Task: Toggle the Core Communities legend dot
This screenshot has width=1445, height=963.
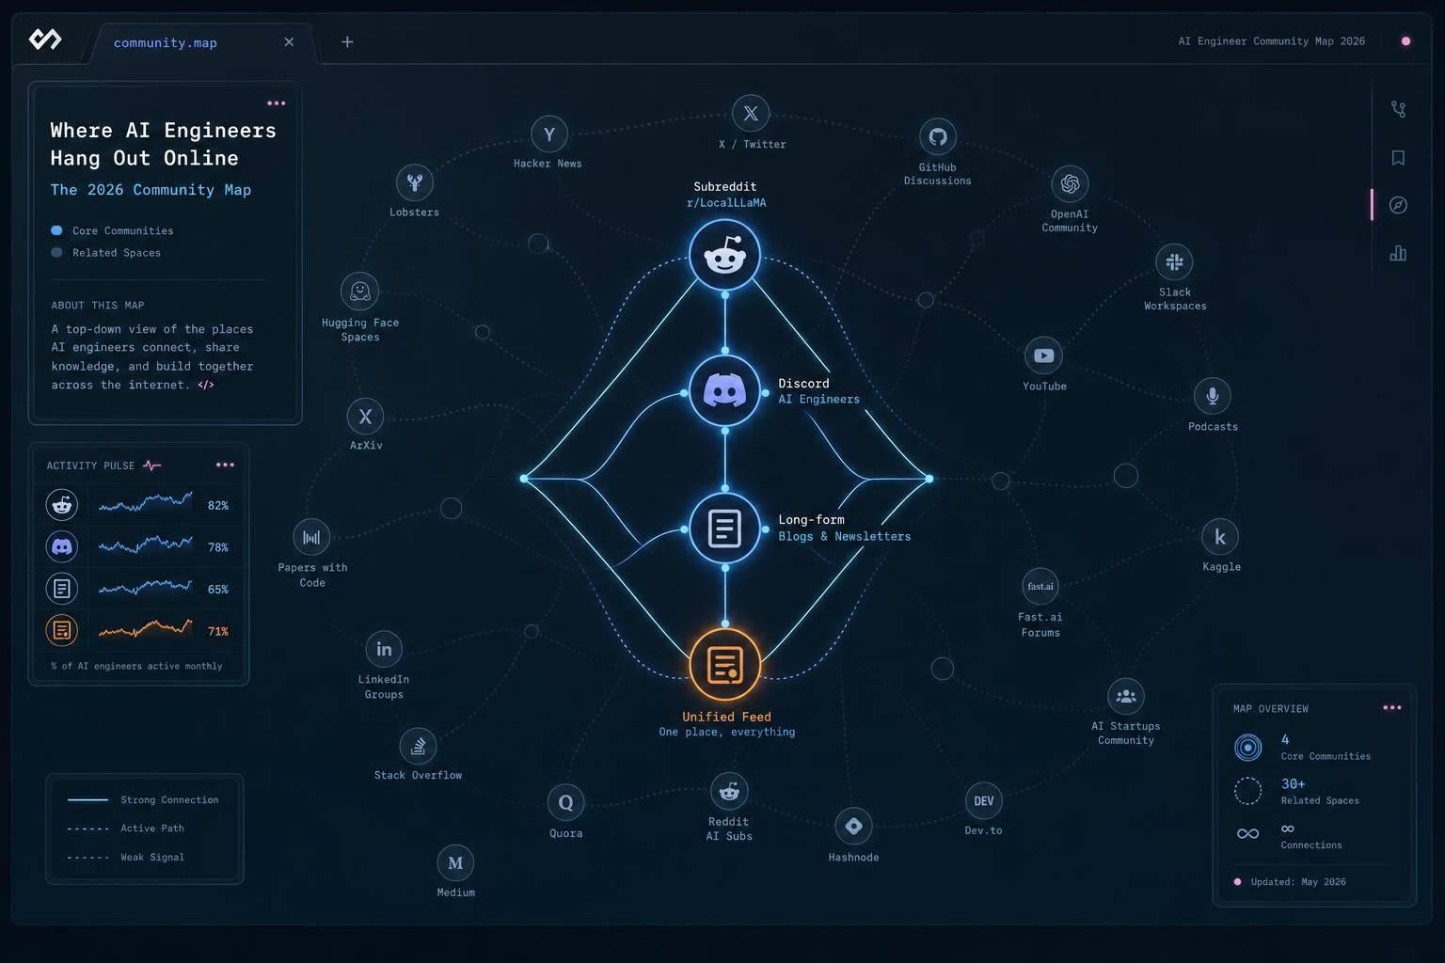Action: (x=56, y=230)
